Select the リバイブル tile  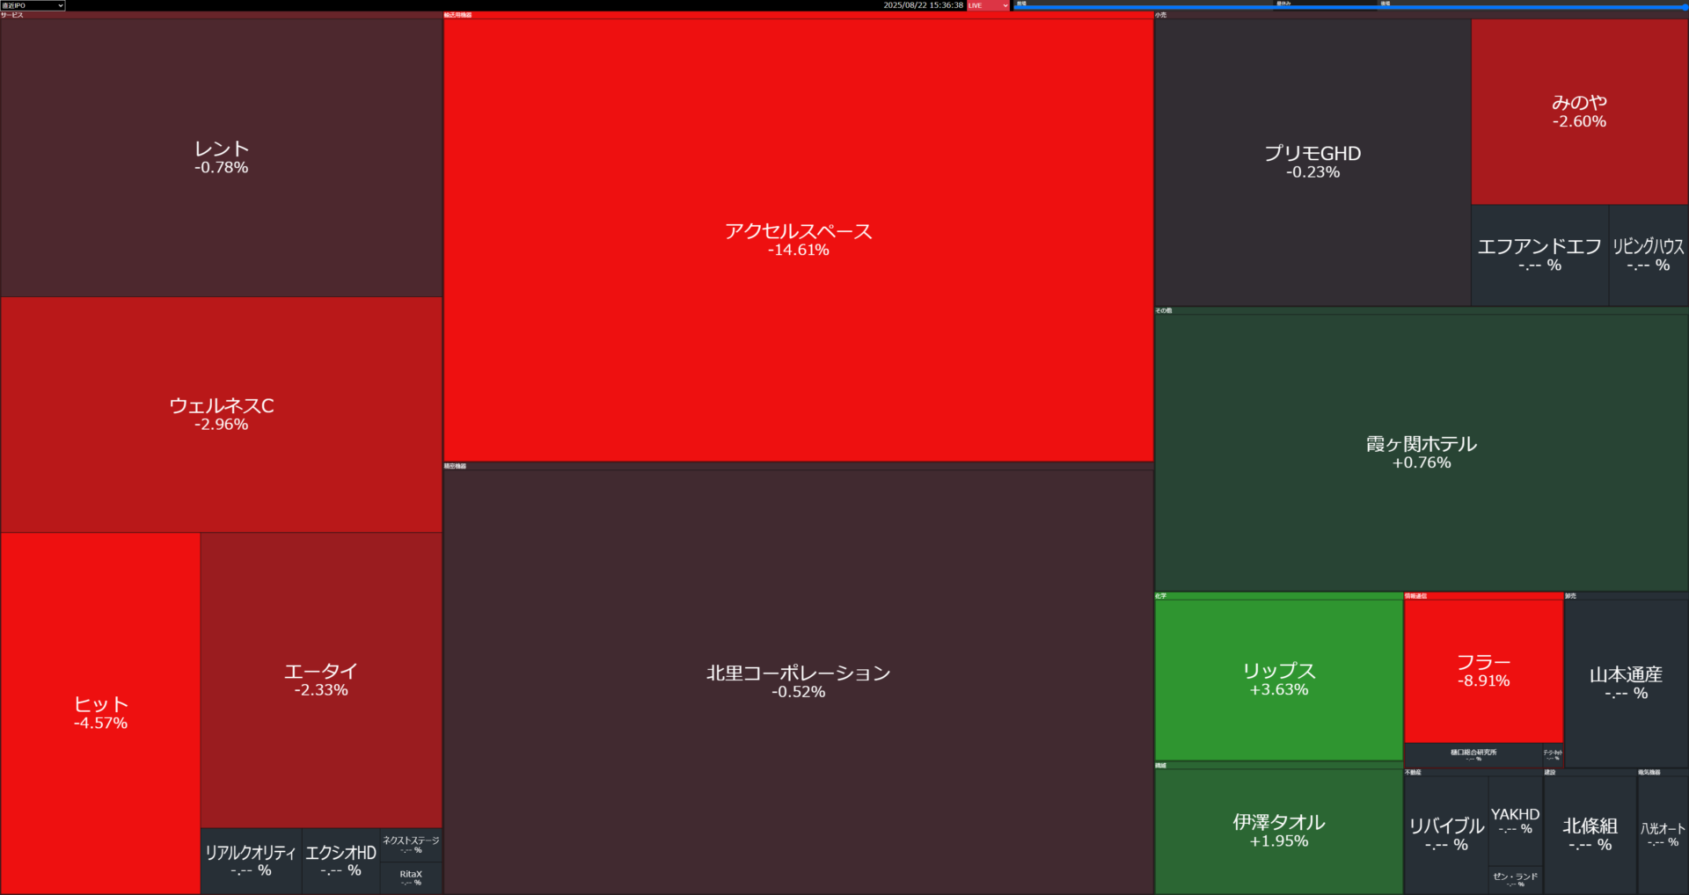coord(1446,834)
